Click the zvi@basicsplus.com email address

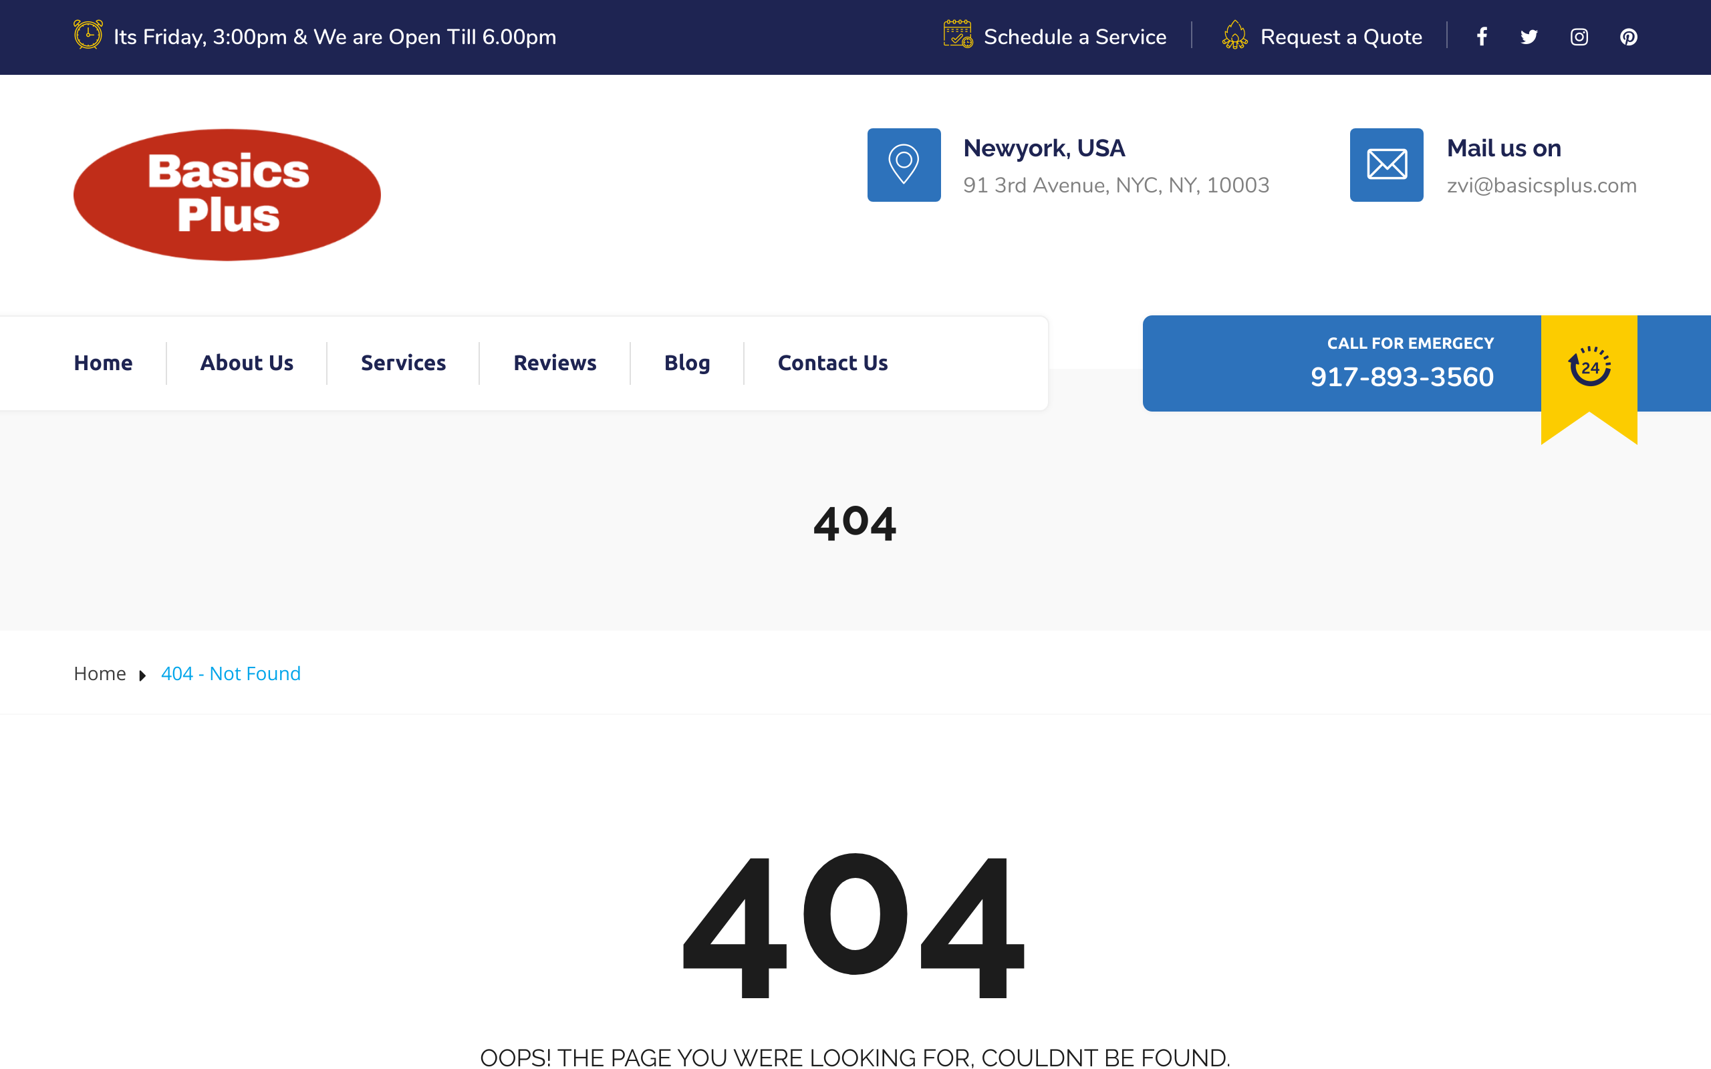[1541, 186]
